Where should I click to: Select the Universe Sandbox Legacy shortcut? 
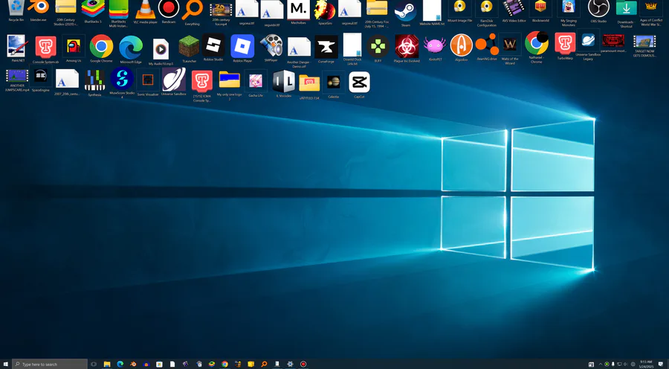click(588, 45)
